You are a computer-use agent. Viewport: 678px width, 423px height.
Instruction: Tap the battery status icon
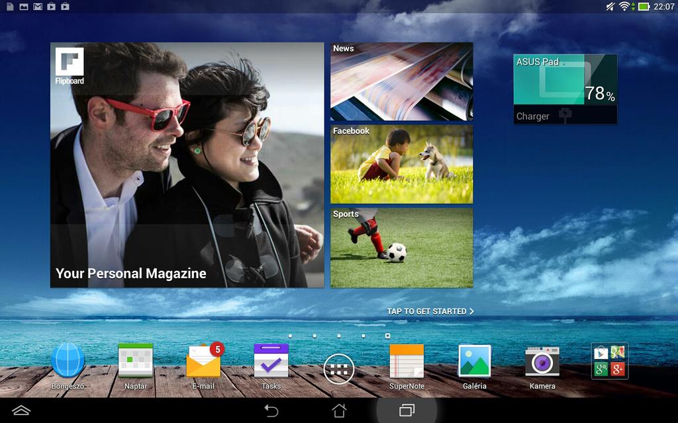644,7
